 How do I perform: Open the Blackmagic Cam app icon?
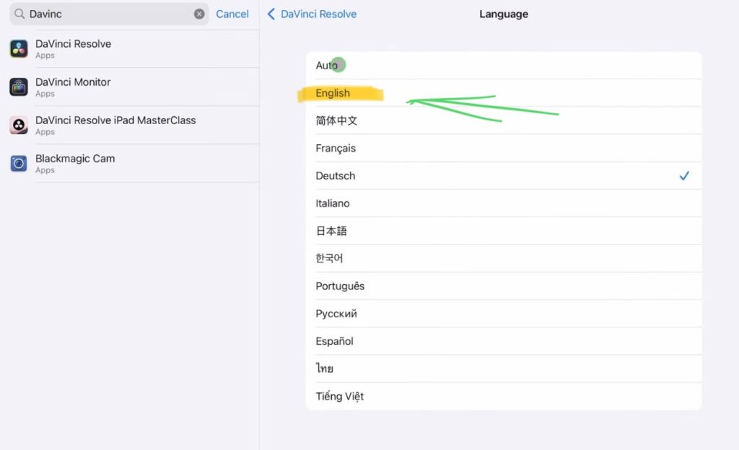(19, 164)
